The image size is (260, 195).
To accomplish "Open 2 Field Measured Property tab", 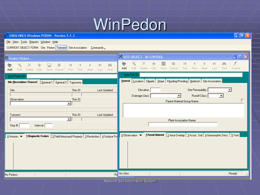I will 67,136.
